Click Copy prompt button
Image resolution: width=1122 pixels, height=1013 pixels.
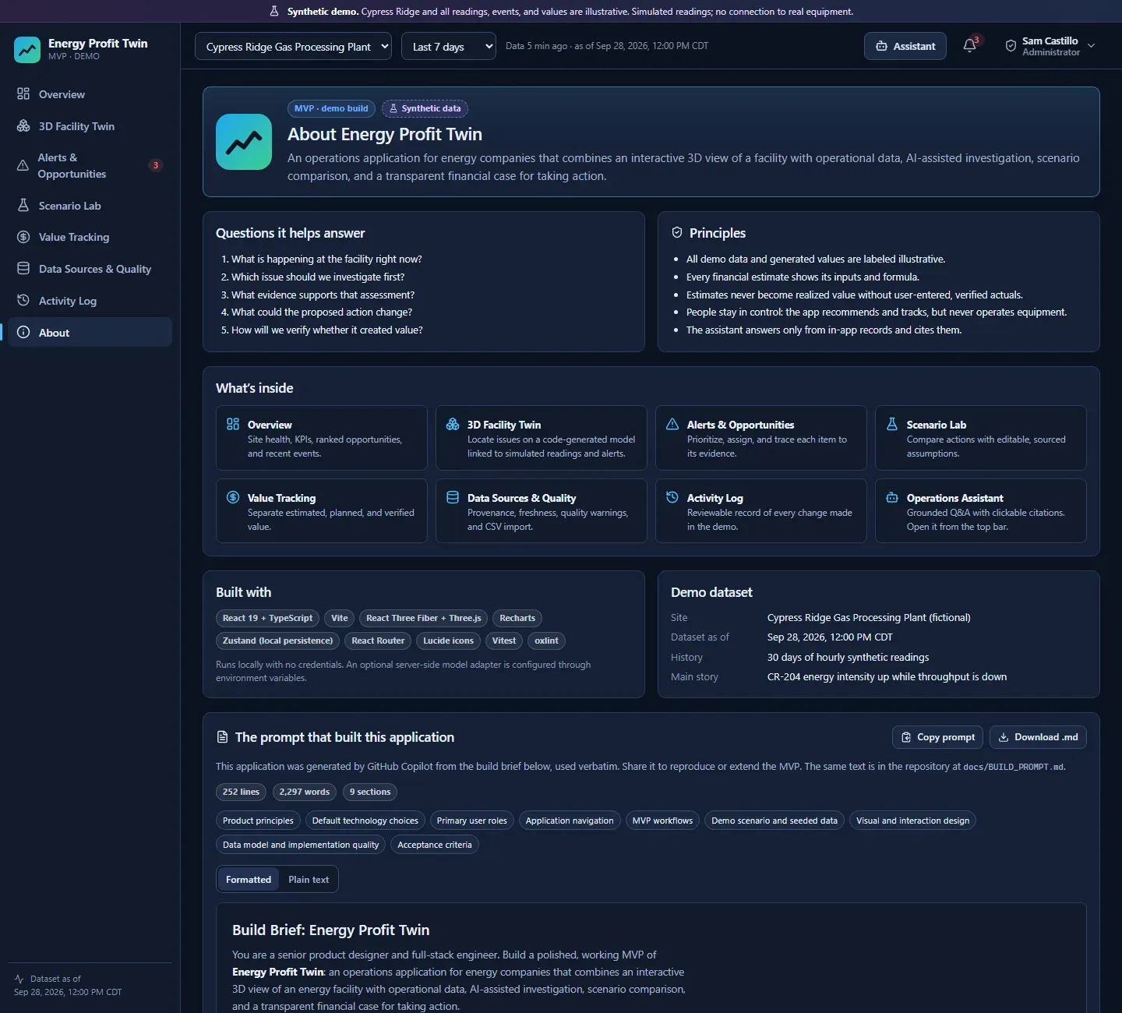tap(937, 737)
